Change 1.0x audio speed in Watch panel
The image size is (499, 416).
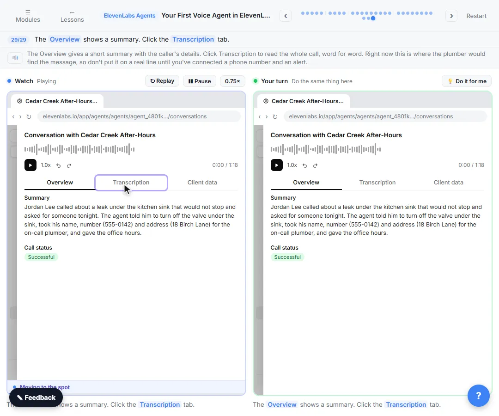point(45,165)
